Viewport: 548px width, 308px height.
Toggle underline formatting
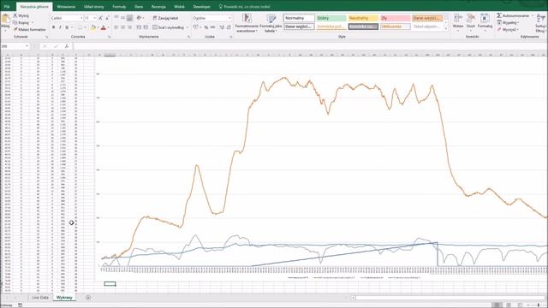click(x=67, y=27)
